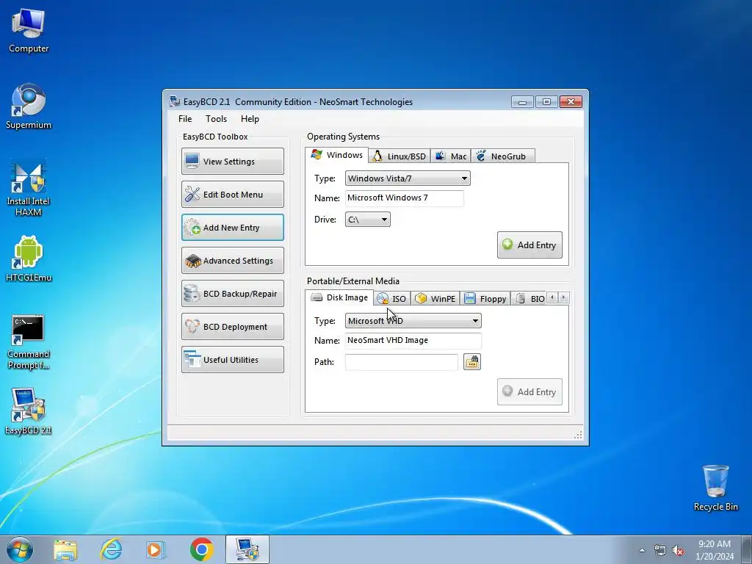Open the Edit Boot Menu page
Image resolution: width=752 pixels, height=564 pixels.
coord(233,194)
